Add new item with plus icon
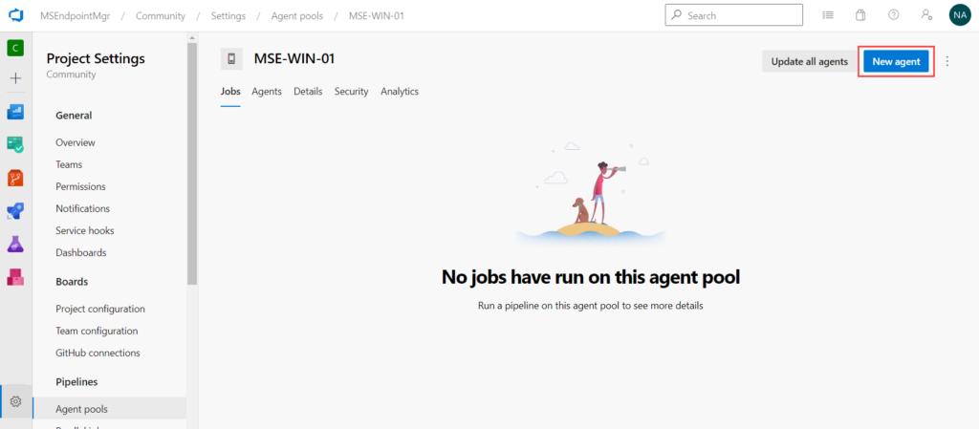 click(x=15, y=78)
